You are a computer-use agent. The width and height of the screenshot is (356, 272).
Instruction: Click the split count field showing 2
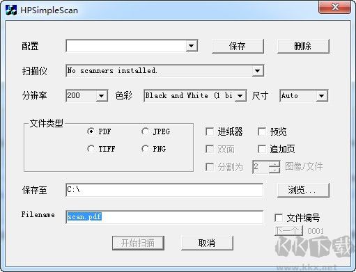point(261,167)
